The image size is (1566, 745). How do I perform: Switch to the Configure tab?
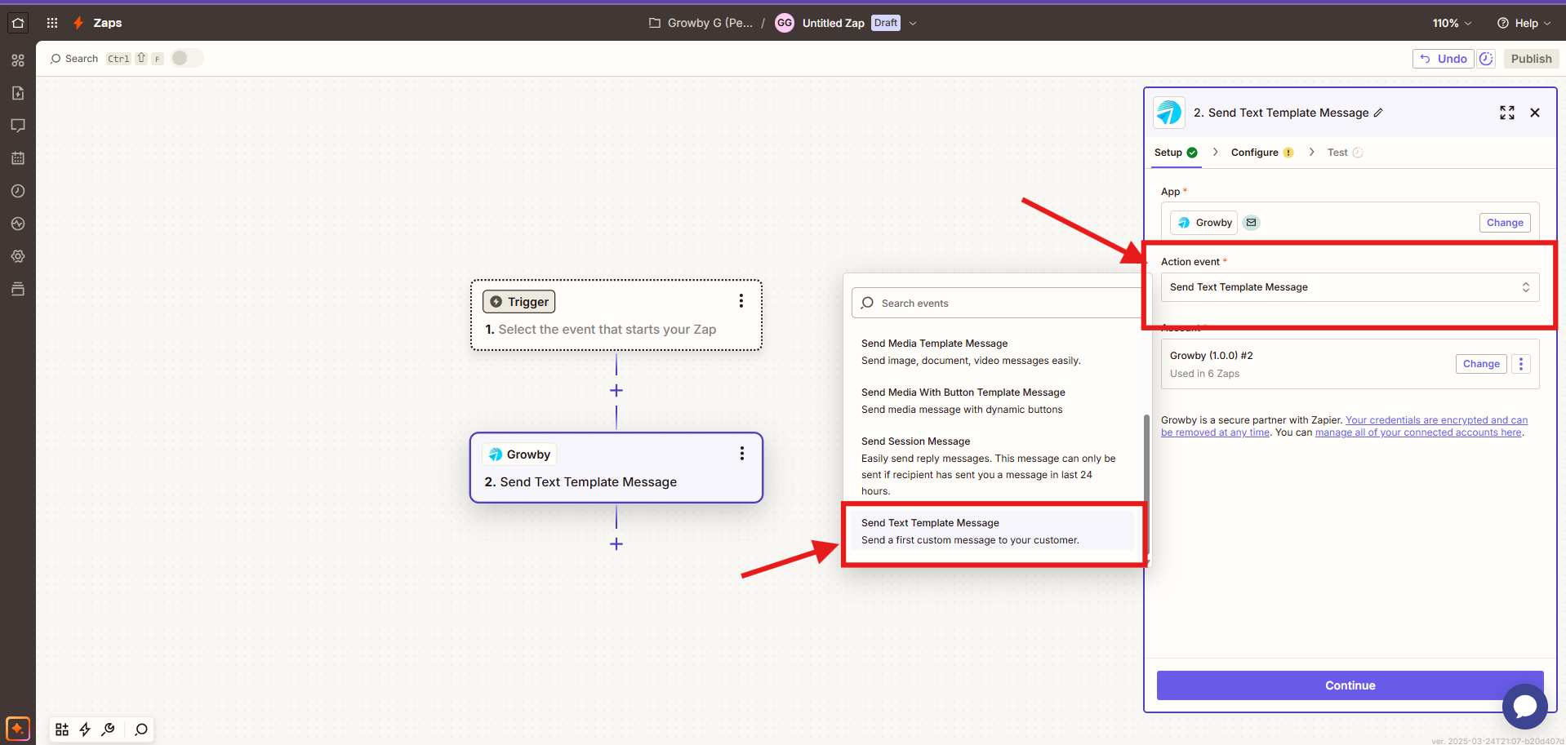coord(1262,153)
